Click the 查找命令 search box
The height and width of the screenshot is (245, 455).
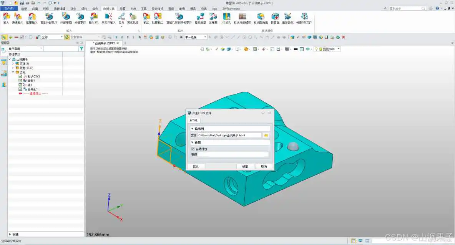pos(407,8)
